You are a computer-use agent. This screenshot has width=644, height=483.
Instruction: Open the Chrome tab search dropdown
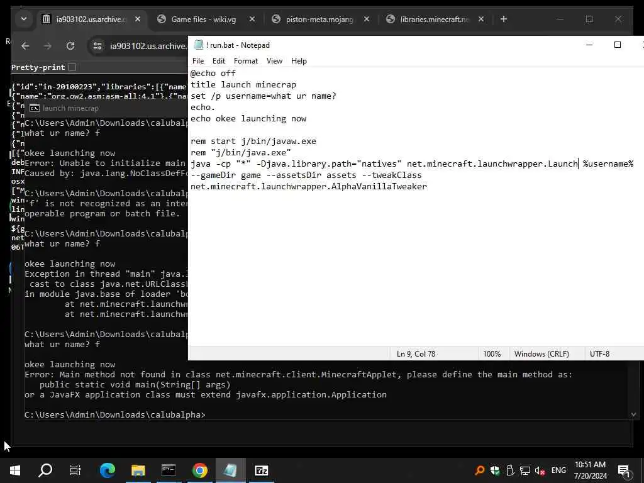coord(24,19)
